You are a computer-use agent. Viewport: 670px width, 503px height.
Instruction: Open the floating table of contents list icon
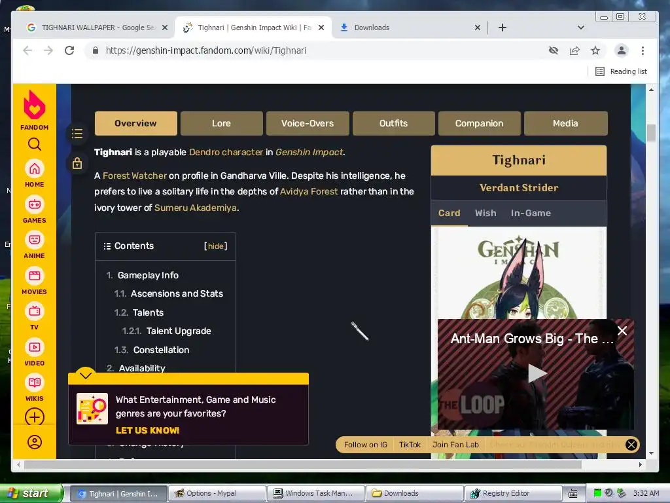[x=77, y=134]
